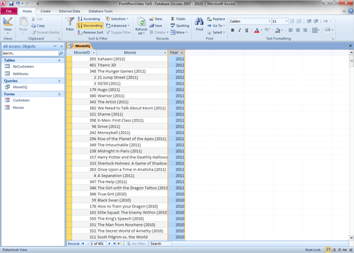Image resolution: width=354 pixels, height=253 pixels.
Task: Open Movies form in navigation pane
Action: pyautogui.click(x=18, y=107)
